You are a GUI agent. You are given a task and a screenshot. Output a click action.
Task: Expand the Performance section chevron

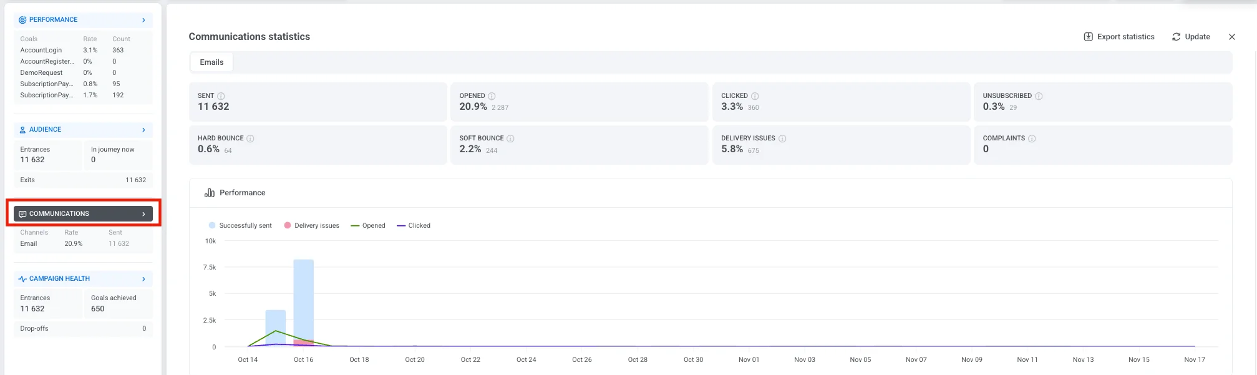143,20
